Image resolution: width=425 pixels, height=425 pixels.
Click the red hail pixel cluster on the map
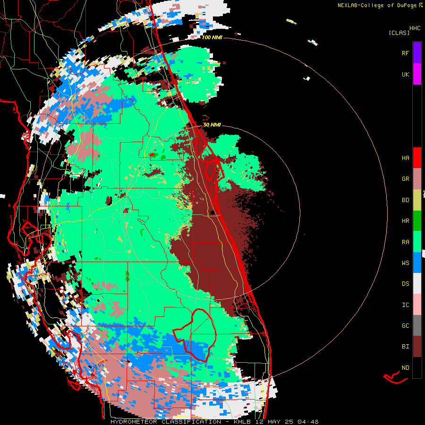(x=152, y=155)
